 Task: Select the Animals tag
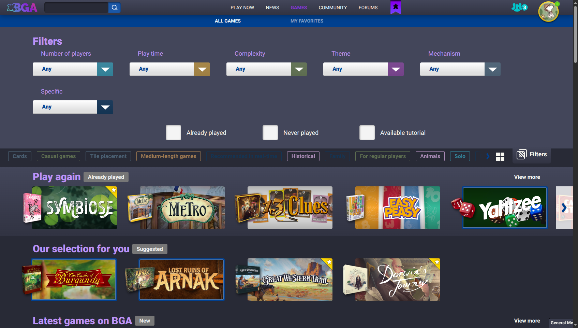430,156
